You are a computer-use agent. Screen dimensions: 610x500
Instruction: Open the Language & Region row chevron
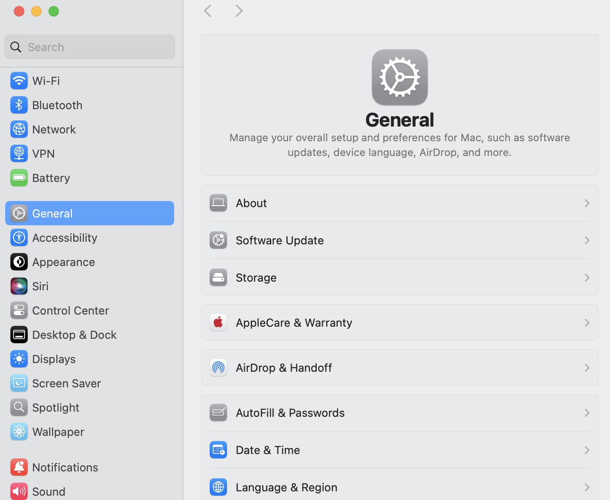[587, 487]
